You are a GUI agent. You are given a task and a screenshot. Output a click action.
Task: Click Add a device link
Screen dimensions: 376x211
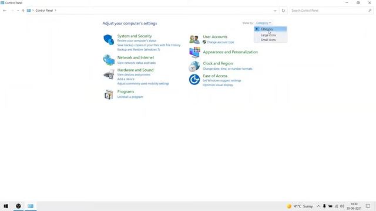click(x=126, y=79)
